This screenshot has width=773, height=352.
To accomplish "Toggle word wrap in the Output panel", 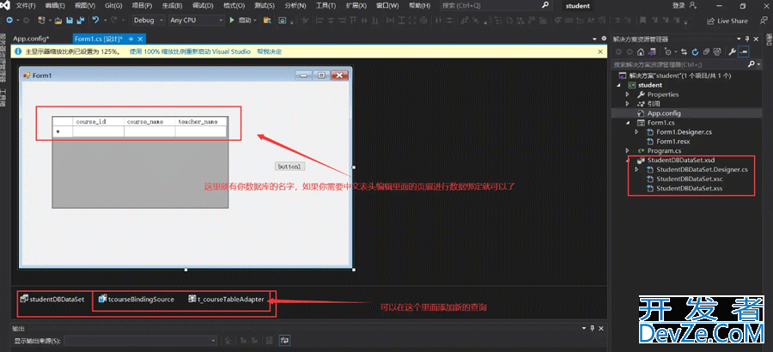I will click(284, 340).
